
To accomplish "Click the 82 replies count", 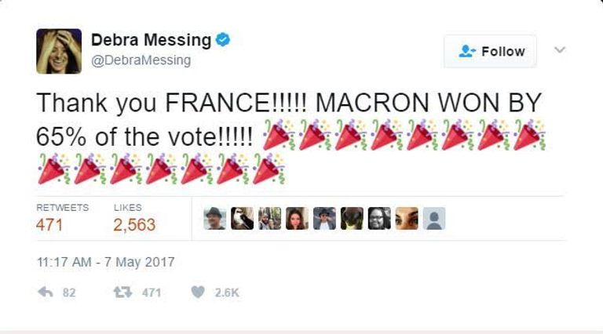I will pyautogui.click(x=69, y=292).
